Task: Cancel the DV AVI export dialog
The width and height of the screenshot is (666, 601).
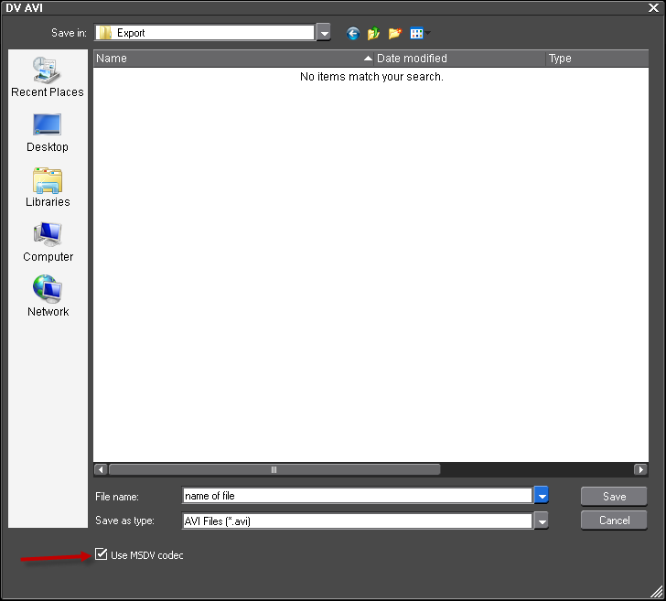Action: point(614,521)
